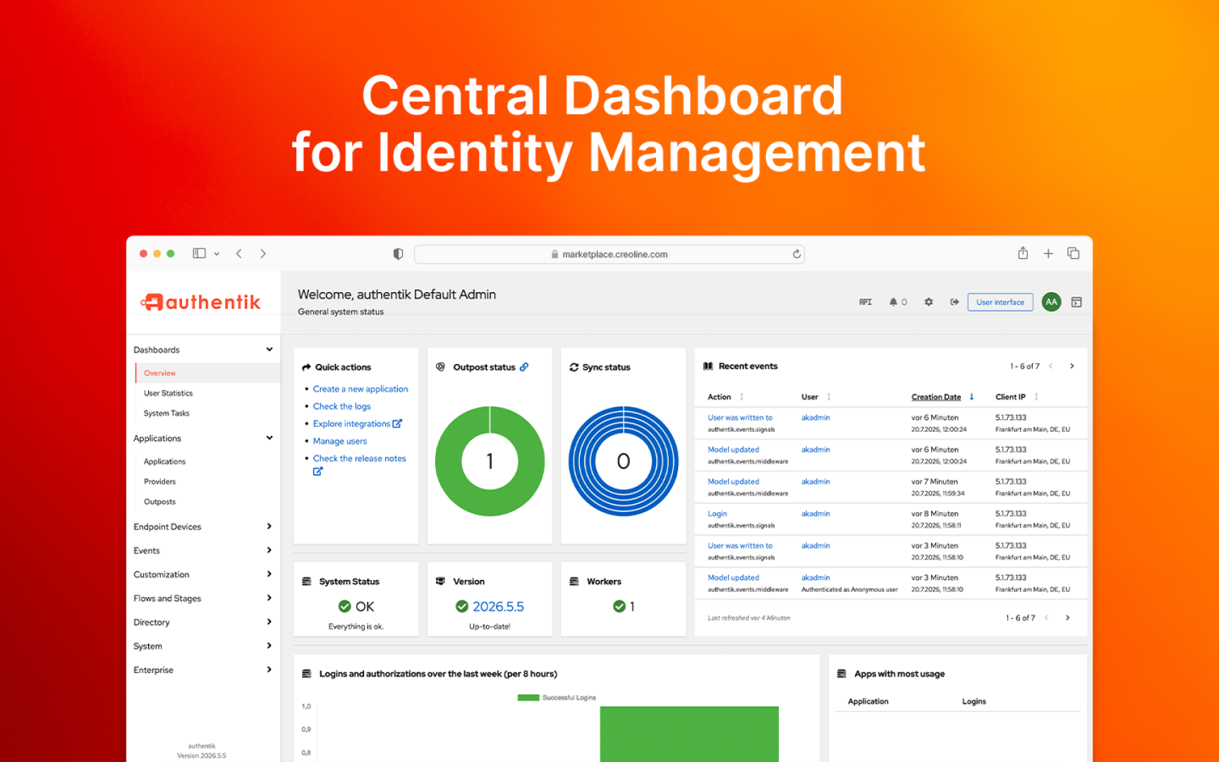Viewport: 1219px width, 762px height.
Task: Click the Sync status refresh icon
Action: pyautogui.click(x=574, y=367)
